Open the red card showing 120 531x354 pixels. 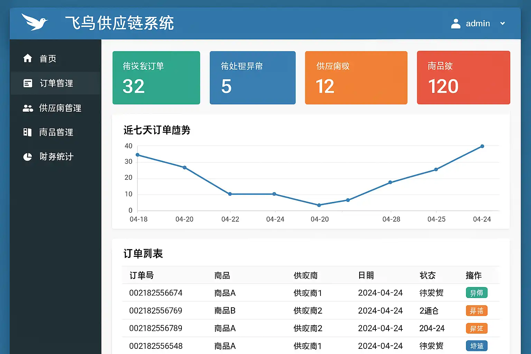point(463,78)
